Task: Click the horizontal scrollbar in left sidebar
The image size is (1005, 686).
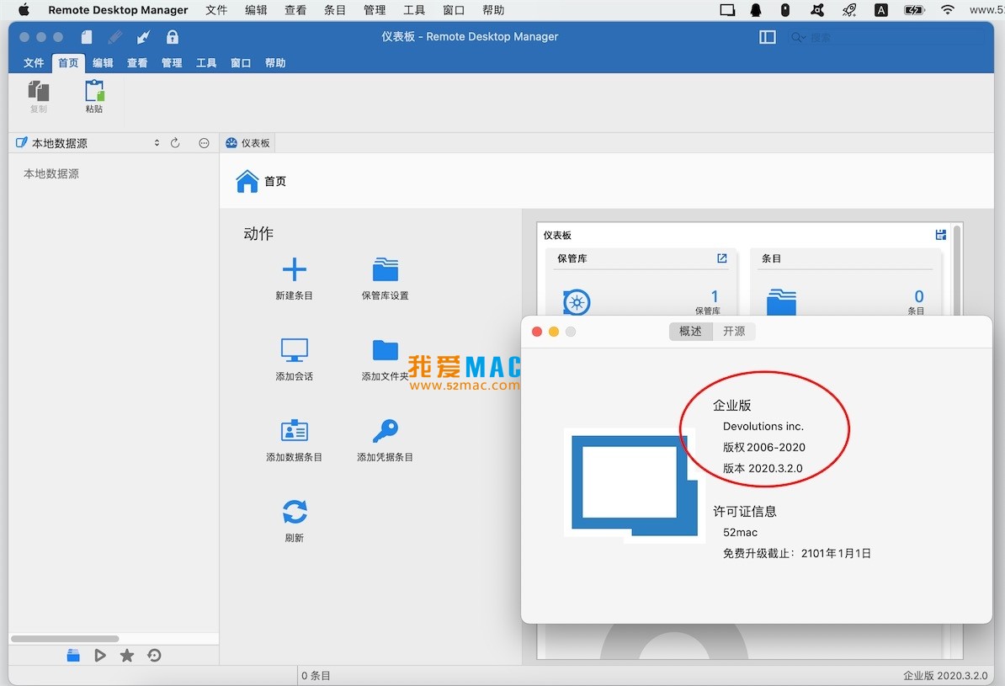Action: (x=65, y=639)
